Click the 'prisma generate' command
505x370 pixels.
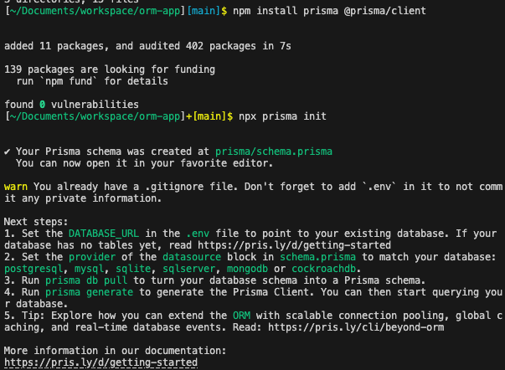(x=90, y=292)
